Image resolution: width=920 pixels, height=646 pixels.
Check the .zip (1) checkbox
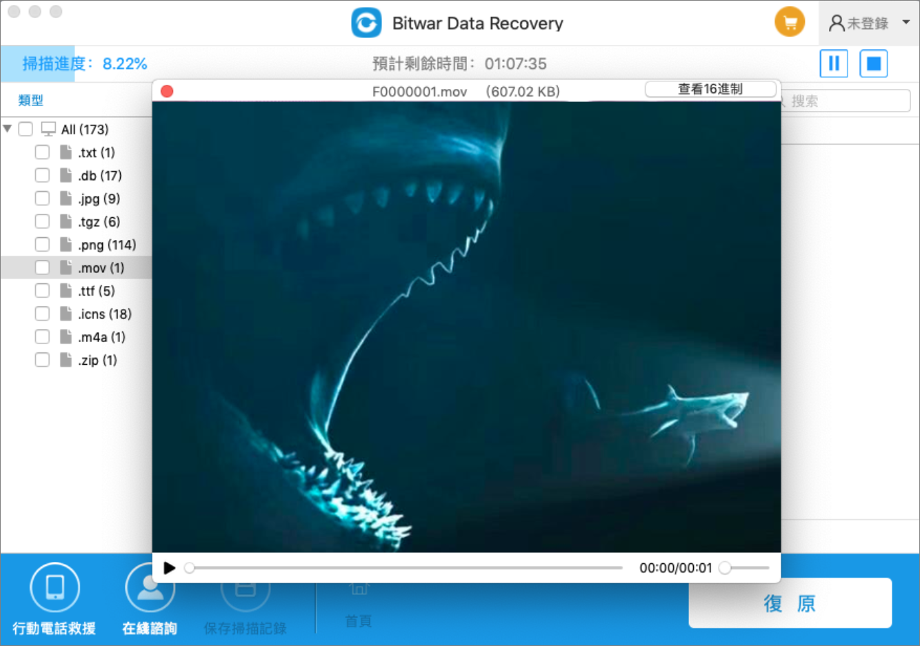(x=42, y=360)
